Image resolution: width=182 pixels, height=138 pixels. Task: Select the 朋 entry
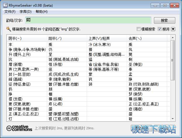click(x=50, y=89)
